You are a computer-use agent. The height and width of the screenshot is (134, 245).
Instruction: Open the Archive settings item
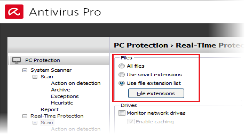pos(60,90)
